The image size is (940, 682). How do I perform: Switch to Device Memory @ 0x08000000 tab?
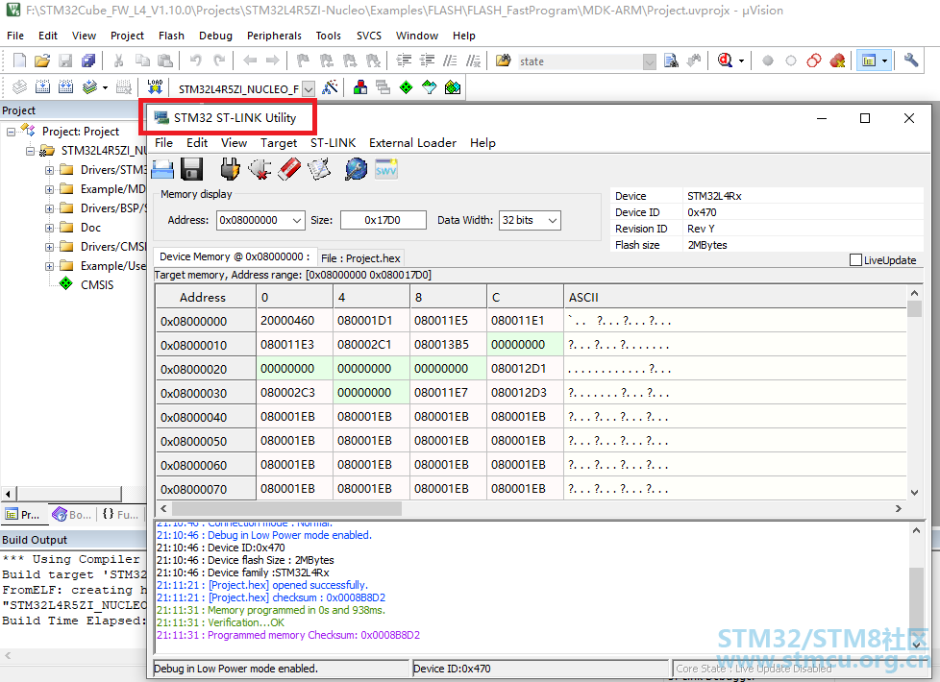coord(235,256)
